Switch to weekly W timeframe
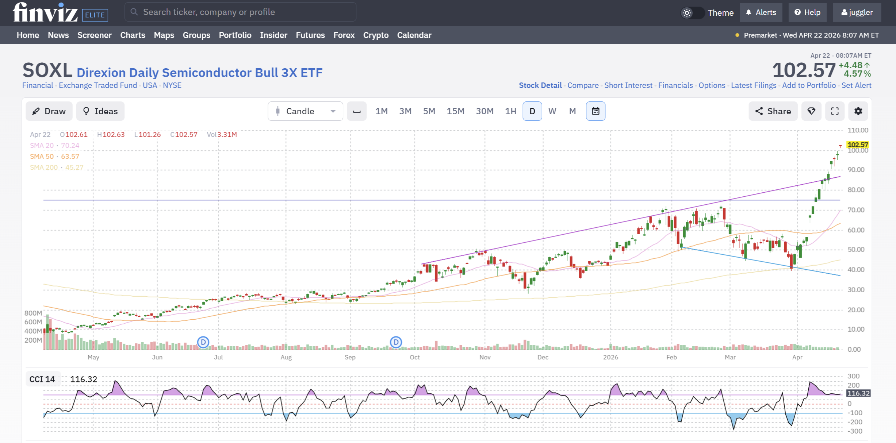The width and height of the screenshot is (896, 443). coord(552,111)
